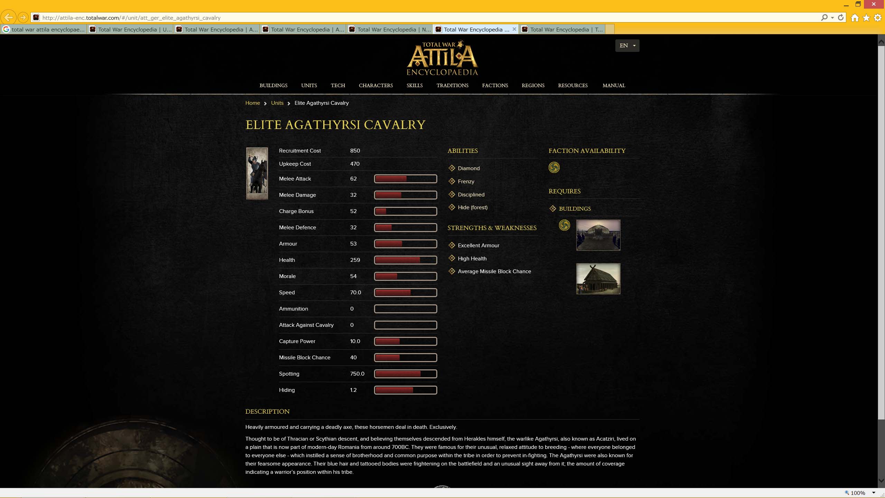Open the MANUAL navigation menu

pyautogui.click(x=614, y=85)
